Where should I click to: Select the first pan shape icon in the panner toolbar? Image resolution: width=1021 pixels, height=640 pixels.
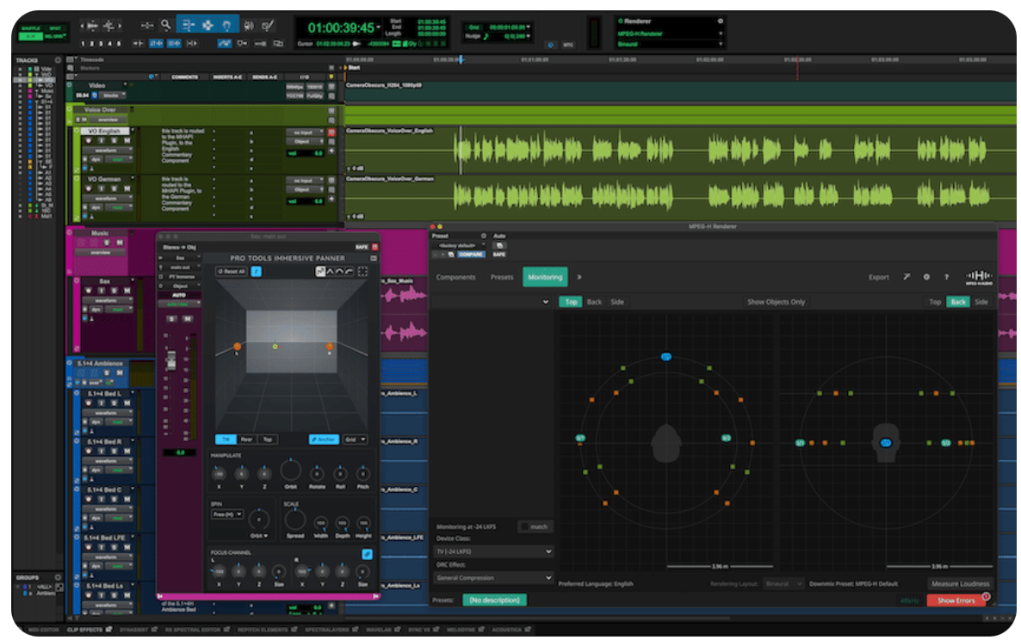pos(320,271)
